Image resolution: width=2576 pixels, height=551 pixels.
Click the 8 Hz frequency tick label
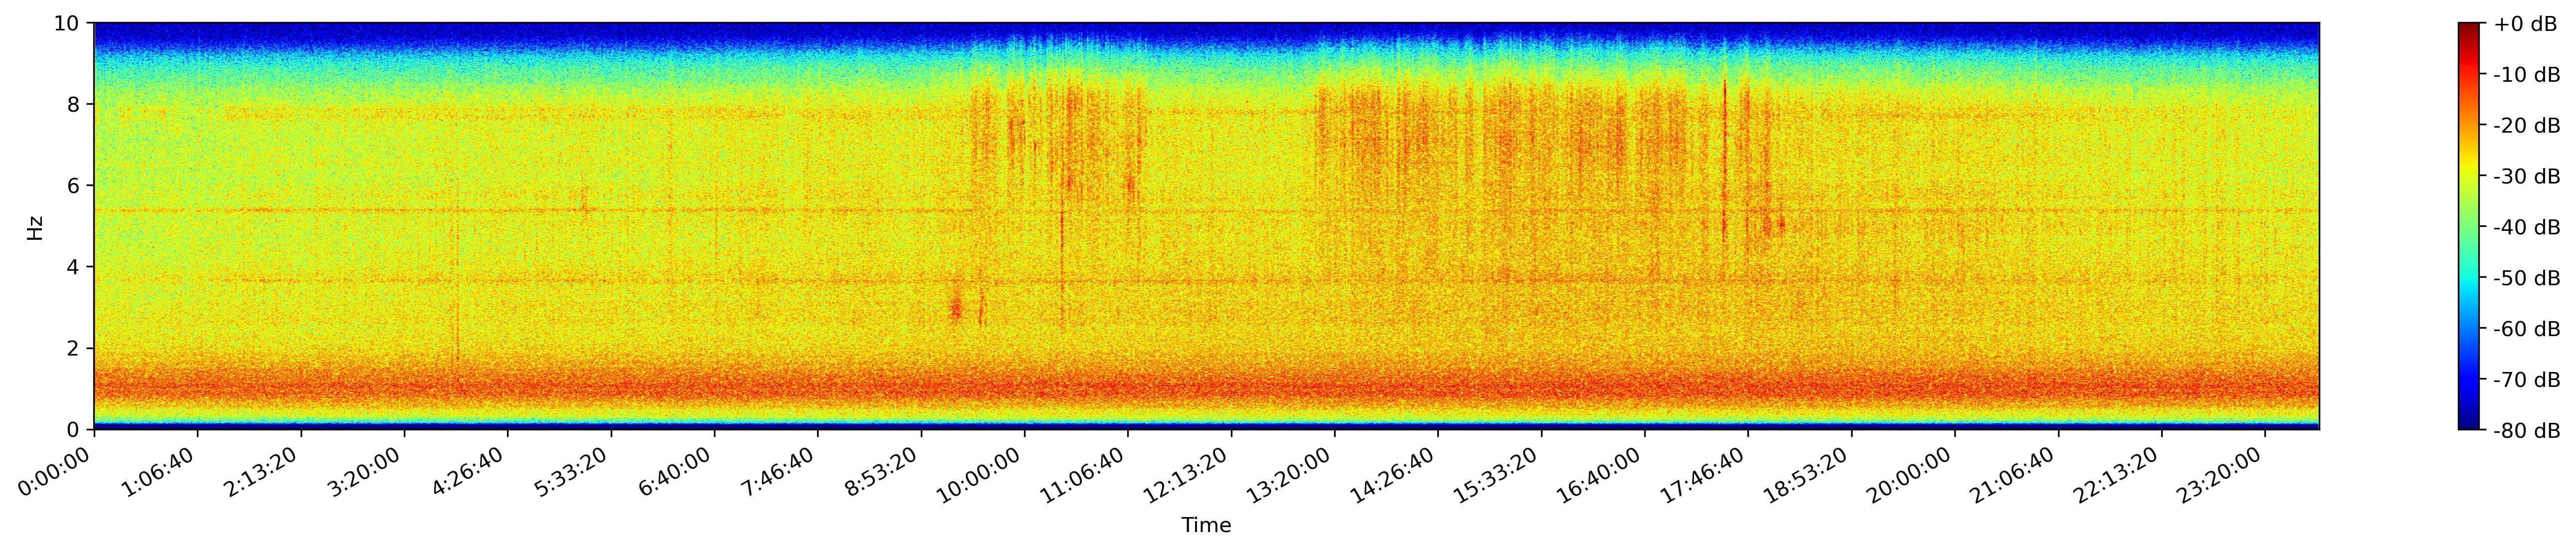click(74, 104)
